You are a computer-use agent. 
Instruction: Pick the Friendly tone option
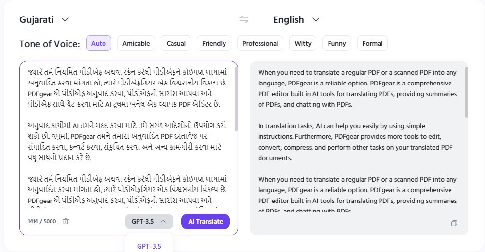click(214, 43)
